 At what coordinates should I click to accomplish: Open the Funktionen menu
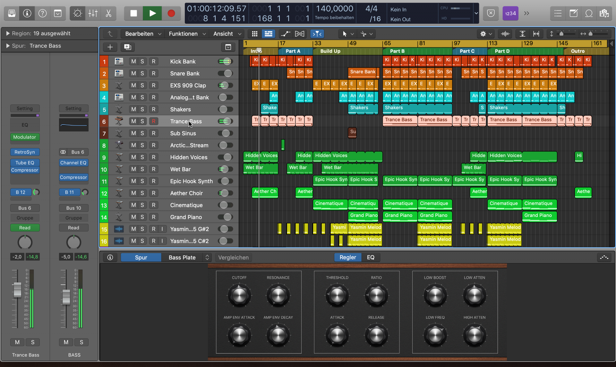pos(187,34)
